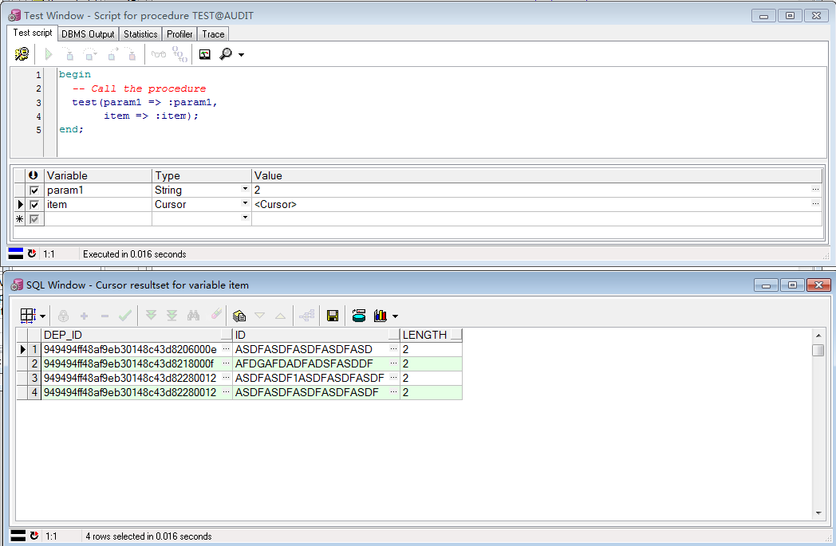836x546 pixels.
Task: Click the save resultset floppy disk icon
Action: tap(333, 316)
